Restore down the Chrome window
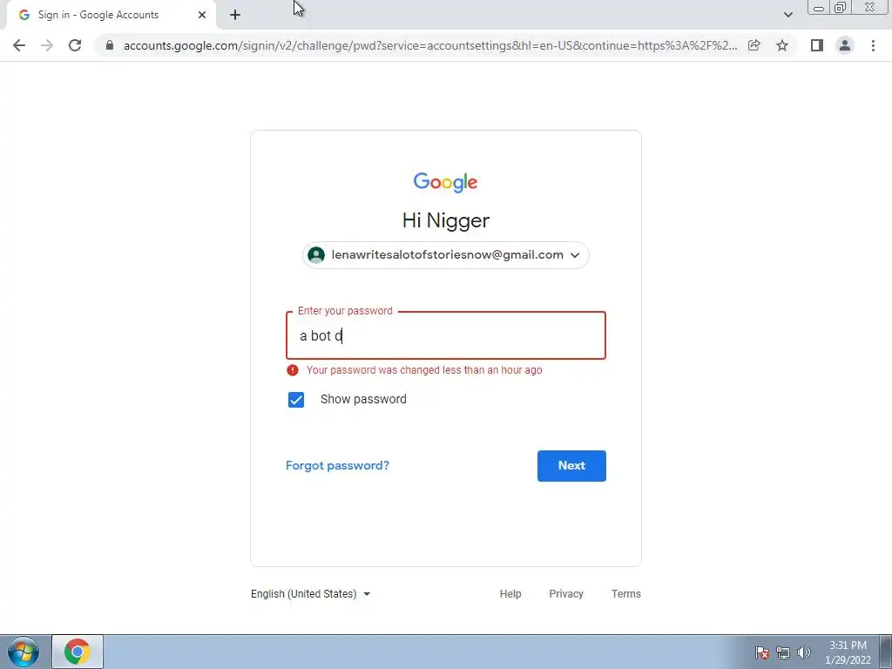Image resolution: width=892 pixels, height=669 pixels. point(841,8)
